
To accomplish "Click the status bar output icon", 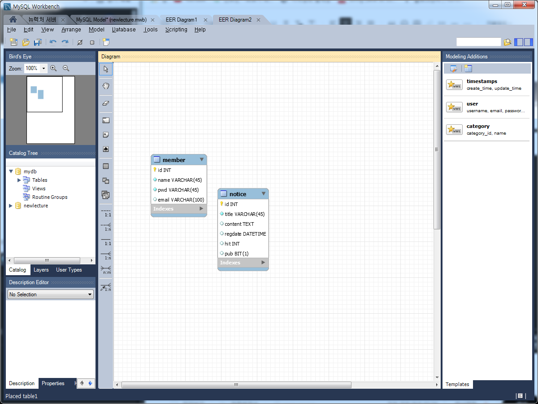I will [x=520, y=396].
